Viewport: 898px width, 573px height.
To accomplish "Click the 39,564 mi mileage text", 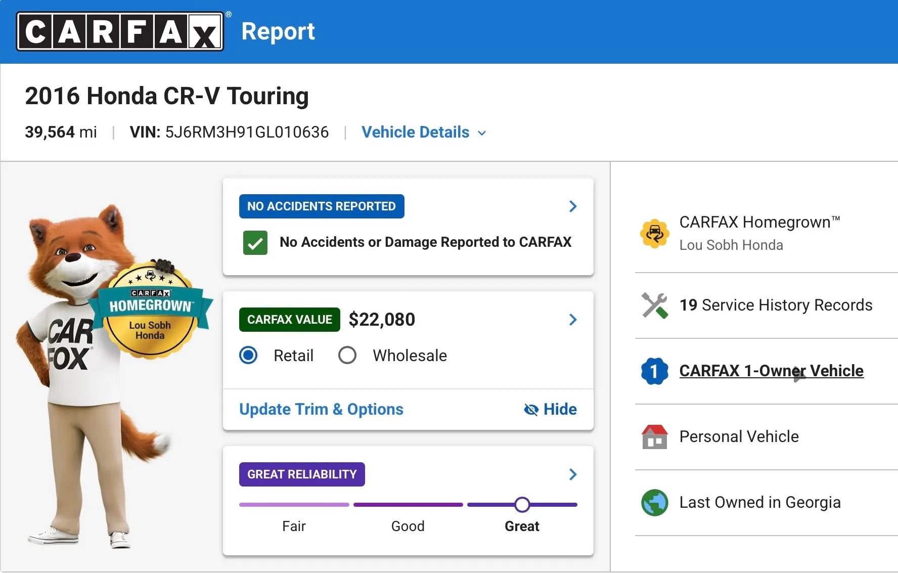I will point(61,133).
